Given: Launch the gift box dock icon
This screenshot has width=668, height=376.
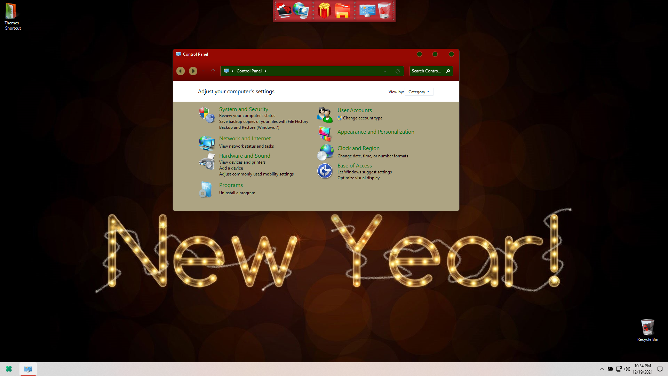Looking at the screenshot, I should coord(324,11).
